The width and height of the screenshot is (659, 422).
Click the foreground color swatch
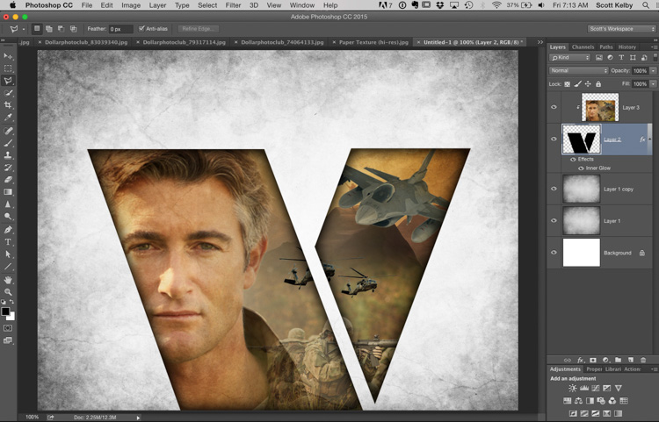click(5, 311)
